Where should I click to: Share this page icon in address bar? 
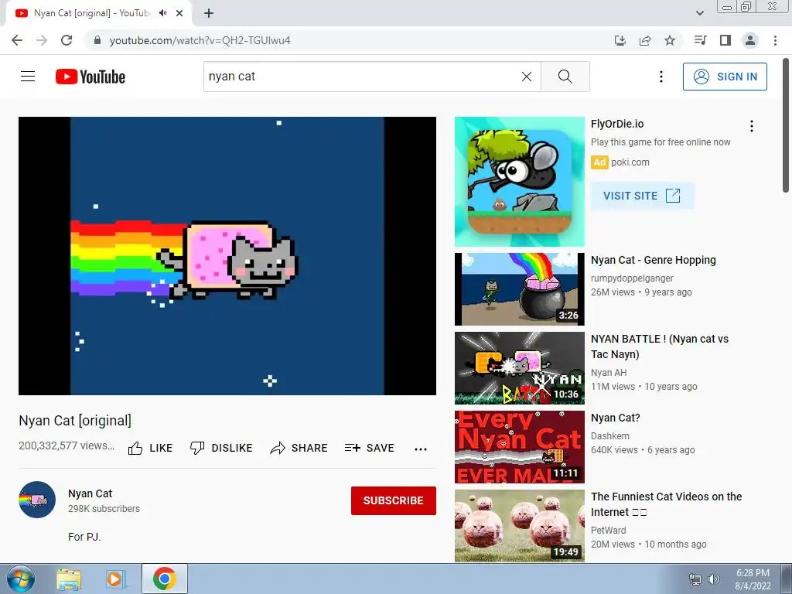(645, 40)
